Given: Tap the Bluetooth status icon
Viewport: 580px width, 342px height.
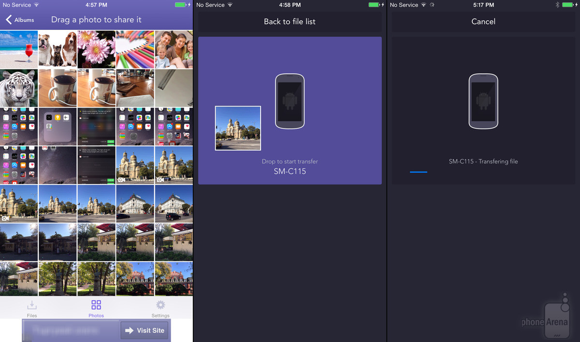Looking at the screenshot, I should 557,5.
